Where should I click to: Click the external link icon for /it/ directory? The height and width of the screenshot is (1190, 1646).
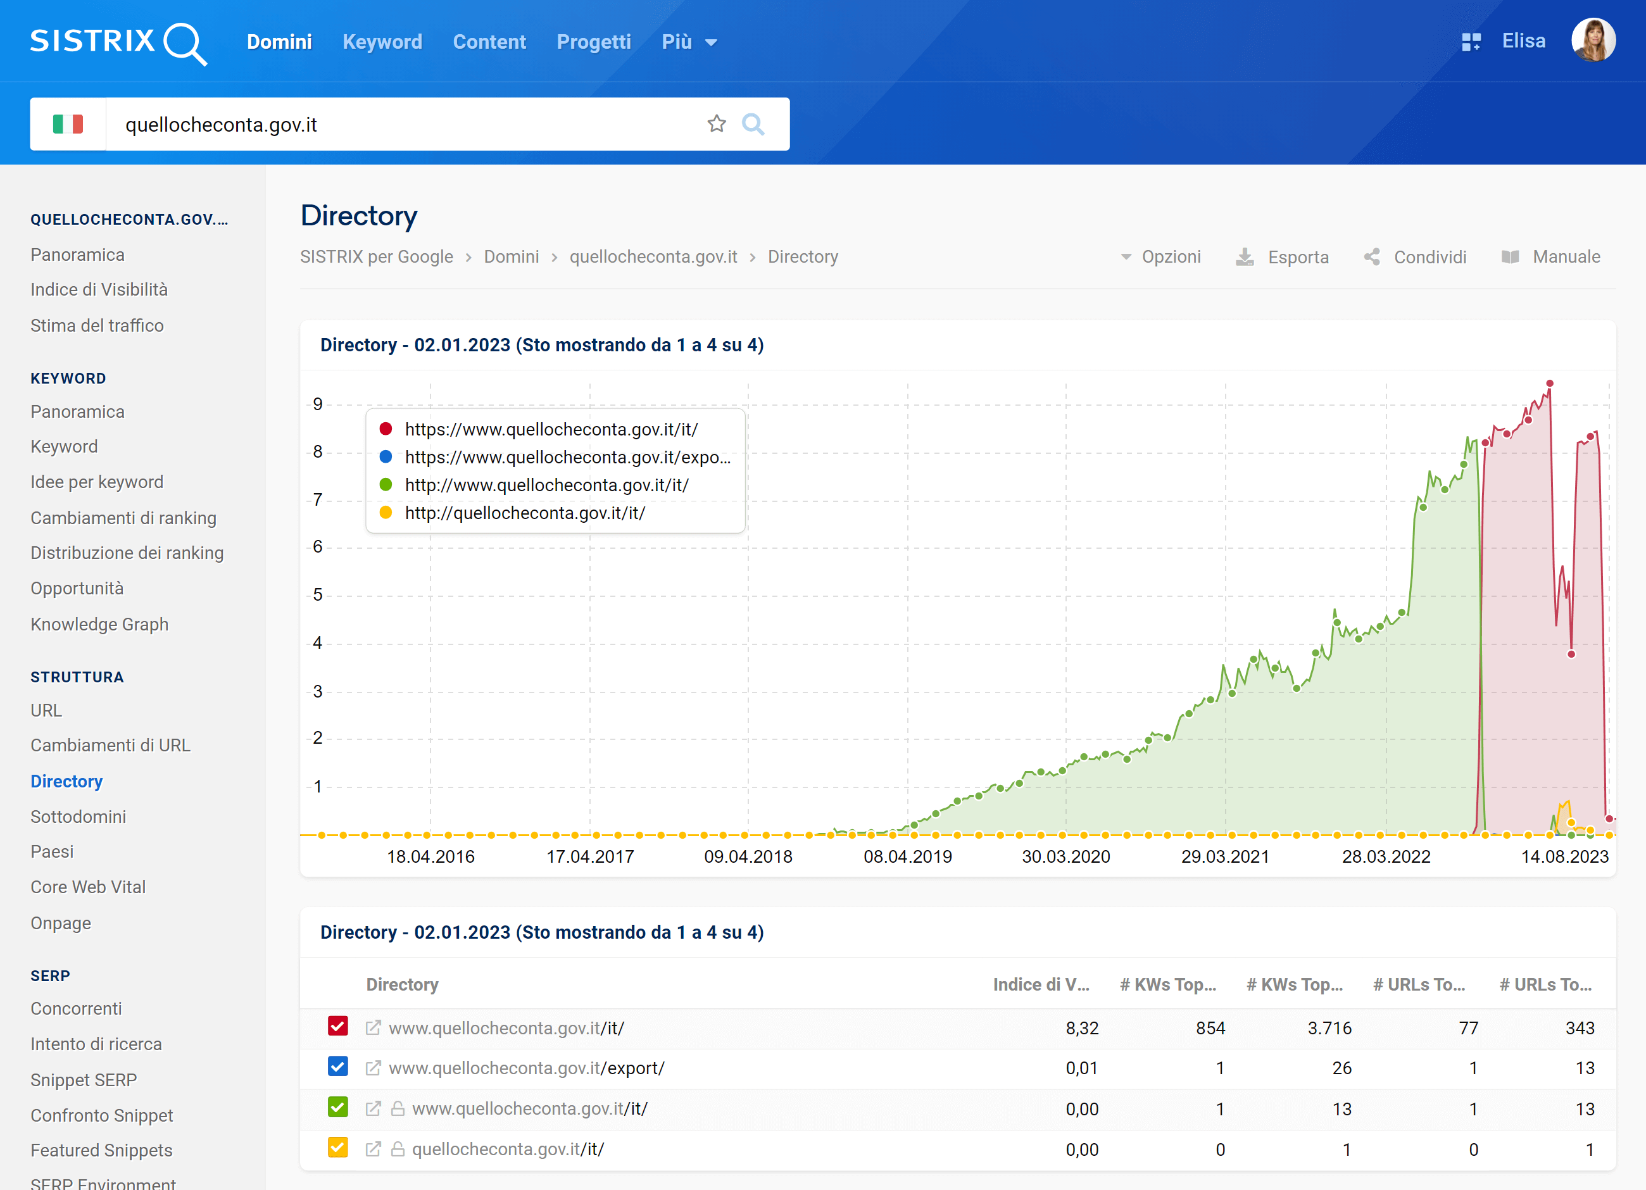[374, 1027]
